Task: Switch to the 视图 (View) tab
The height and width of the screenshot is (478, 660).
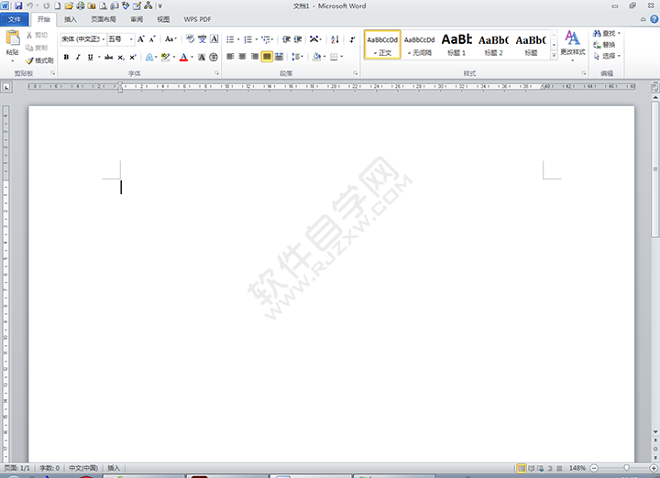Action: coord(163,19)
